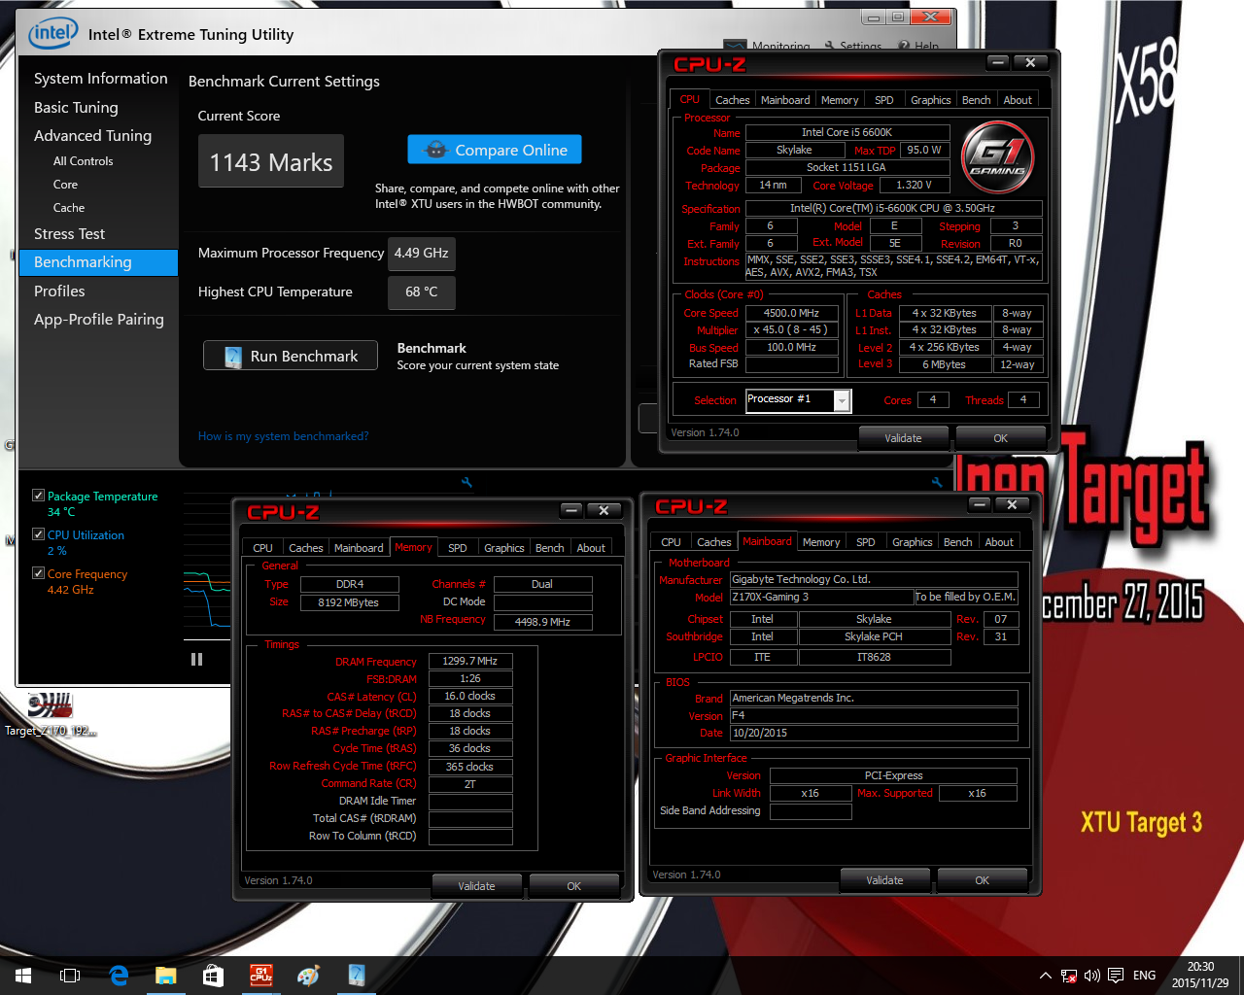Open the network status tray icon
This screenshot has height=995, width=1244.
point(1068,976)
